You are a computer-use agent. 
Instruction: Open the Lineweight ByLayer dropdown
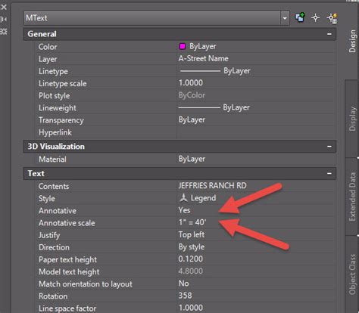pyautogui.click(x=257, y=107)
